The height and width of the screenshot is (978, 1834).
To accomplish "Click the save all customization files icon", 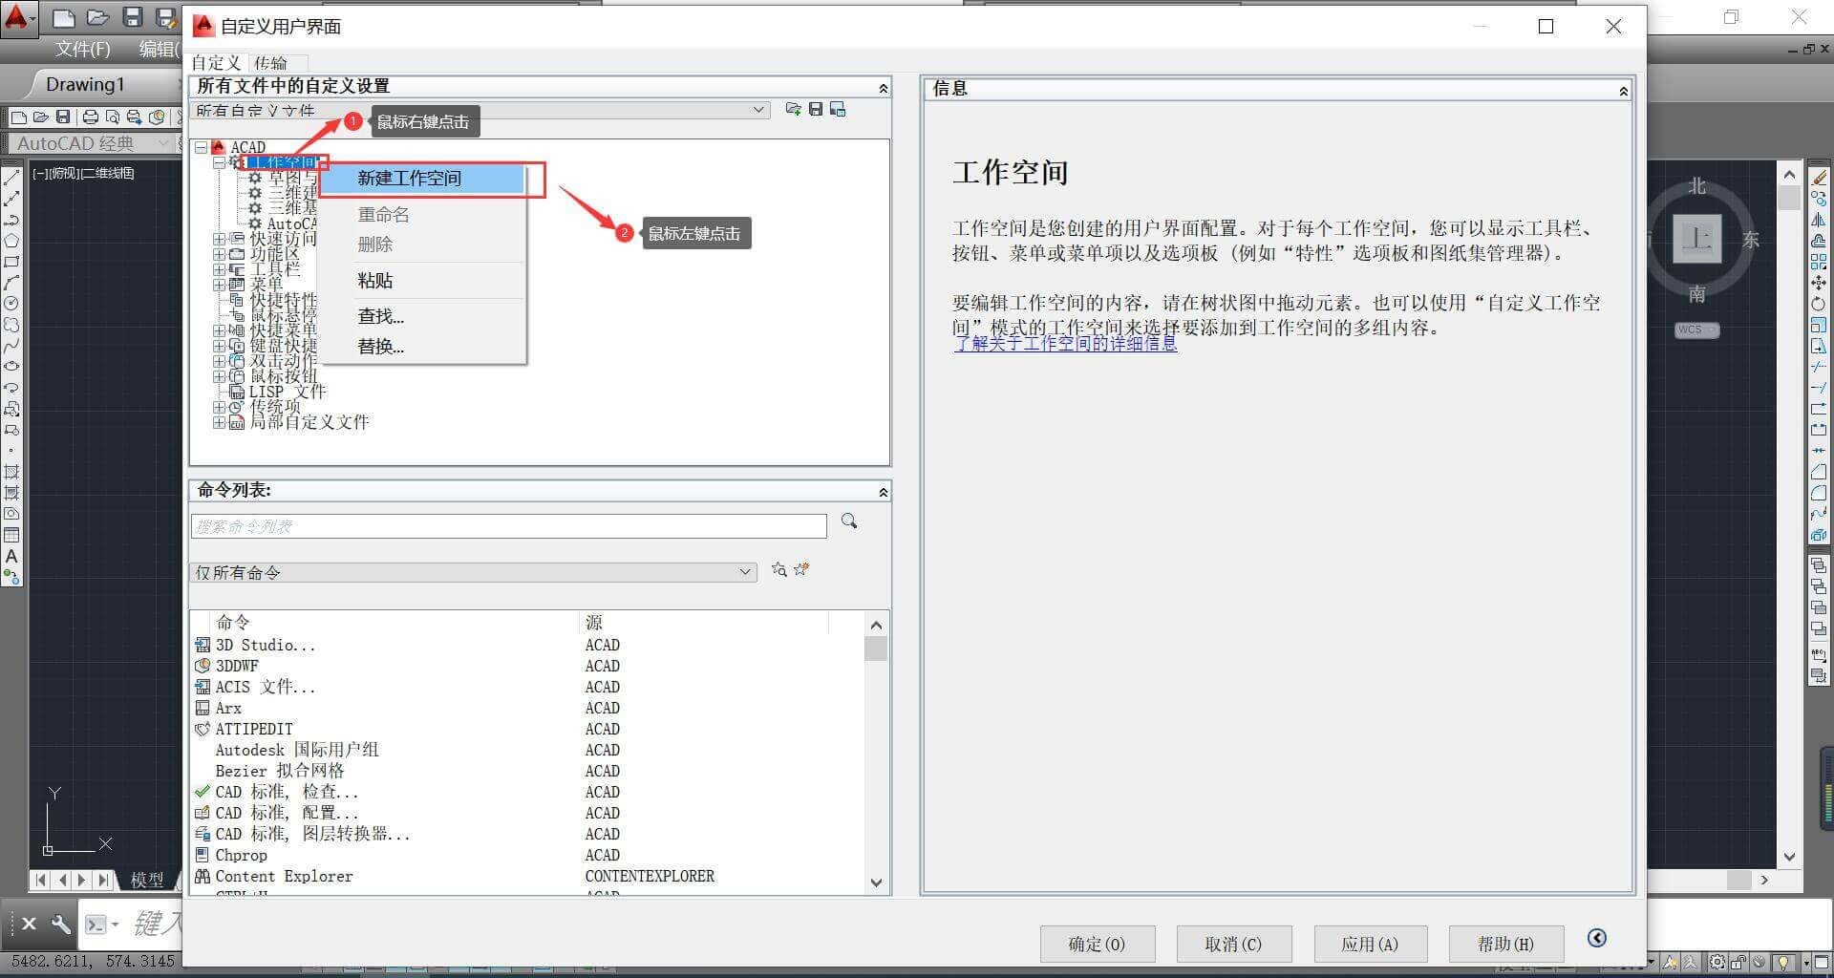I will coord(816,109).
